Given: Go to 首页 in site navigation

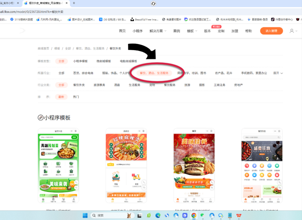Looking at the screenshot, I should (x=122, y=31).
